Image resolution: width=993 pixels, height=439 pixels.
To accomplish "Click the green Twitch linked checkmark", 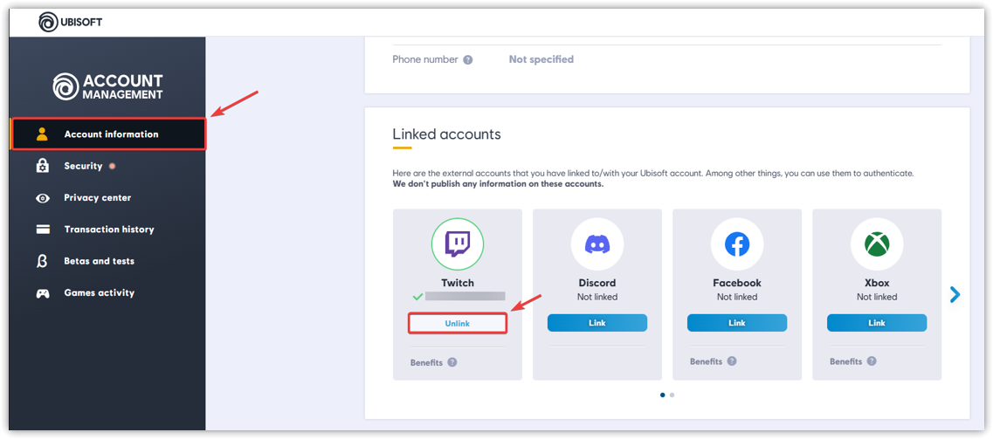I will (417, 296).
